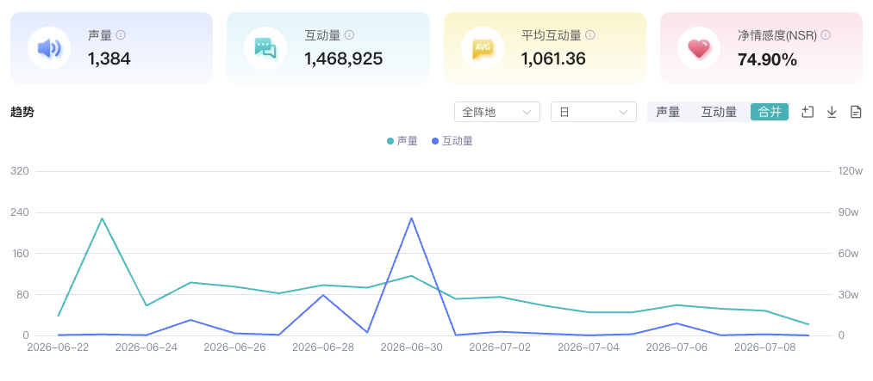Select the 合并 tab

coord(770,112)
